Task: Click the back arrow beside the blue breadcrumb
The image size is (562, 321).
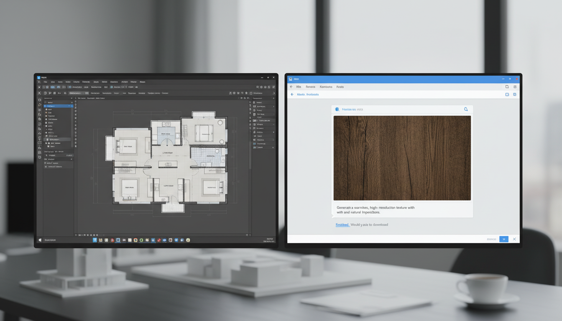Action: (292, 94)
